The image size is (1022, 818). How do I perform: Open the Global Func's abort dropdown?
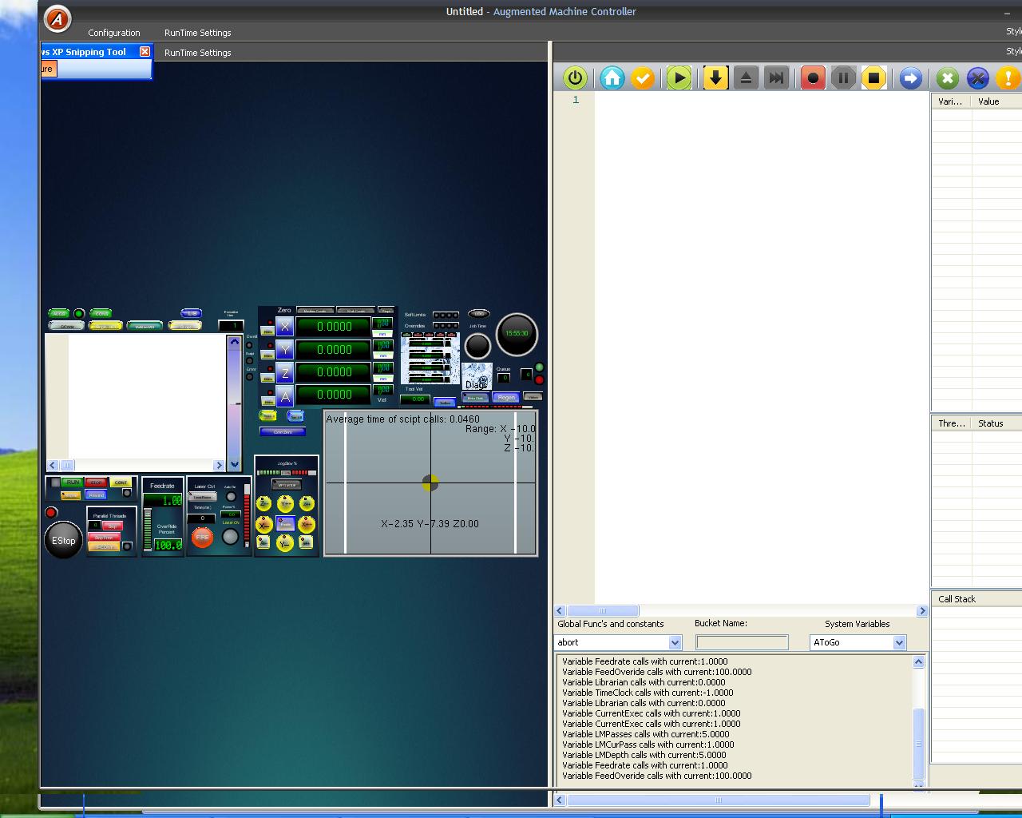675,642
